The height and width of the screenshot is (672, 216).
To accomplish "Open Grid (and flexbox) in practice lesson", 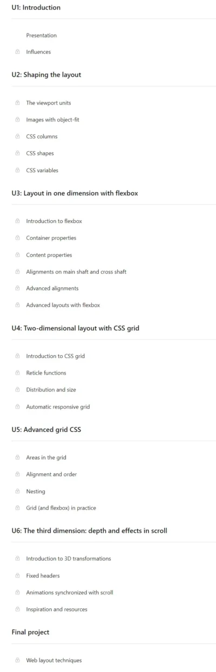I will click(61, 508).
